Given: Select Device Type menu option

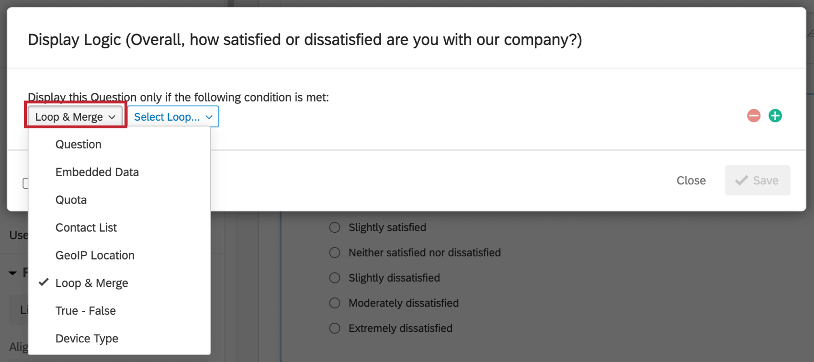Looking at the screenshot, I should [87, 339].
